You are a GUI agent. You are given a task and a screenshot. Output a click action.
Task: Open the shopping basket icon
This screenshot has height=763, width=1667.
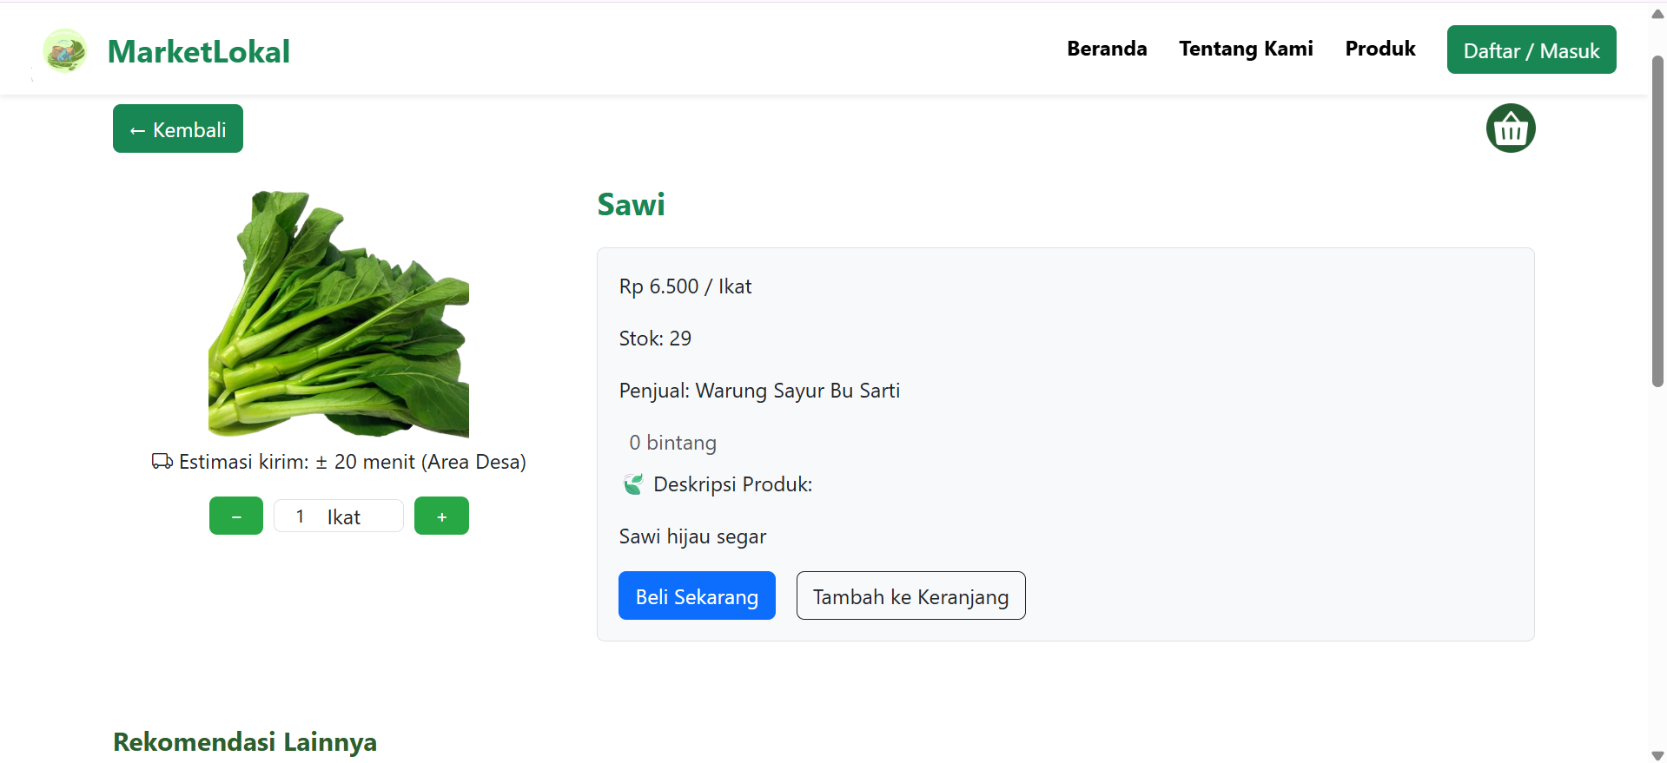(1511, 128)
